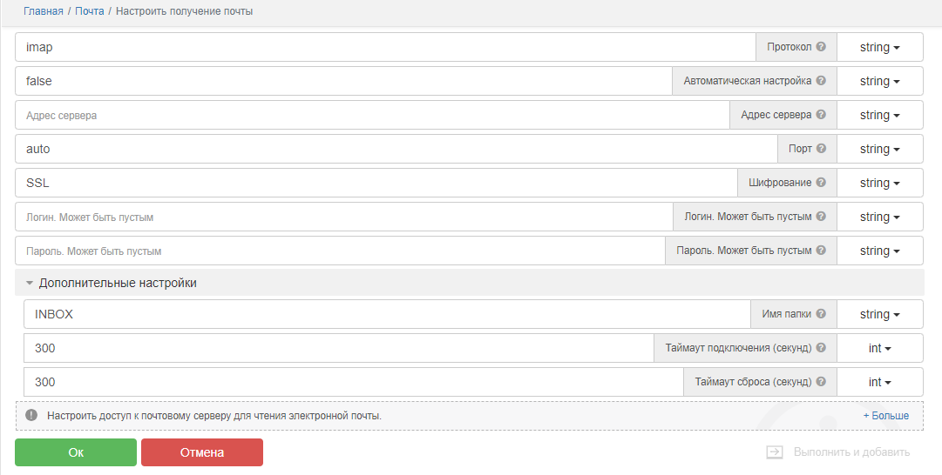942x475 pixels.
Task: Open the int type dropdown for Таймаут подключения
Action: (879, 348)
